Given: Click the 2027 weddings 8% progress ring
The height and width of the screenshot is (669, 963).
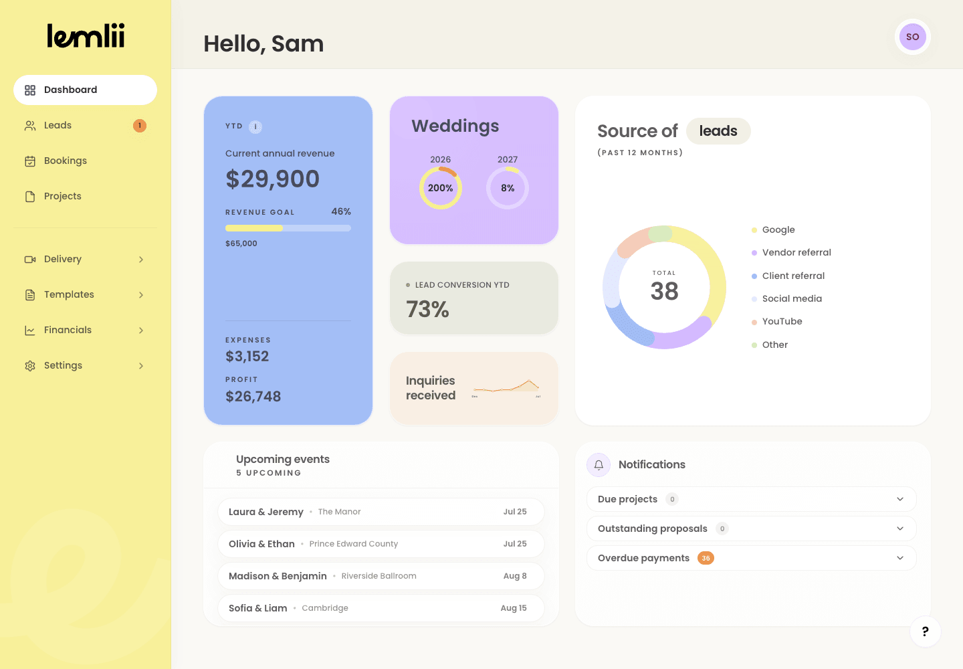Looking at the screenshot, I should pos(508,188).
